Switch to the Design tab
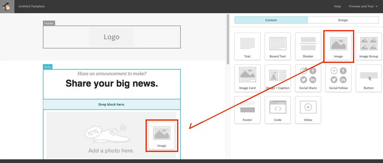This screenshot has width=383, height=163. [x=343, y=20]
